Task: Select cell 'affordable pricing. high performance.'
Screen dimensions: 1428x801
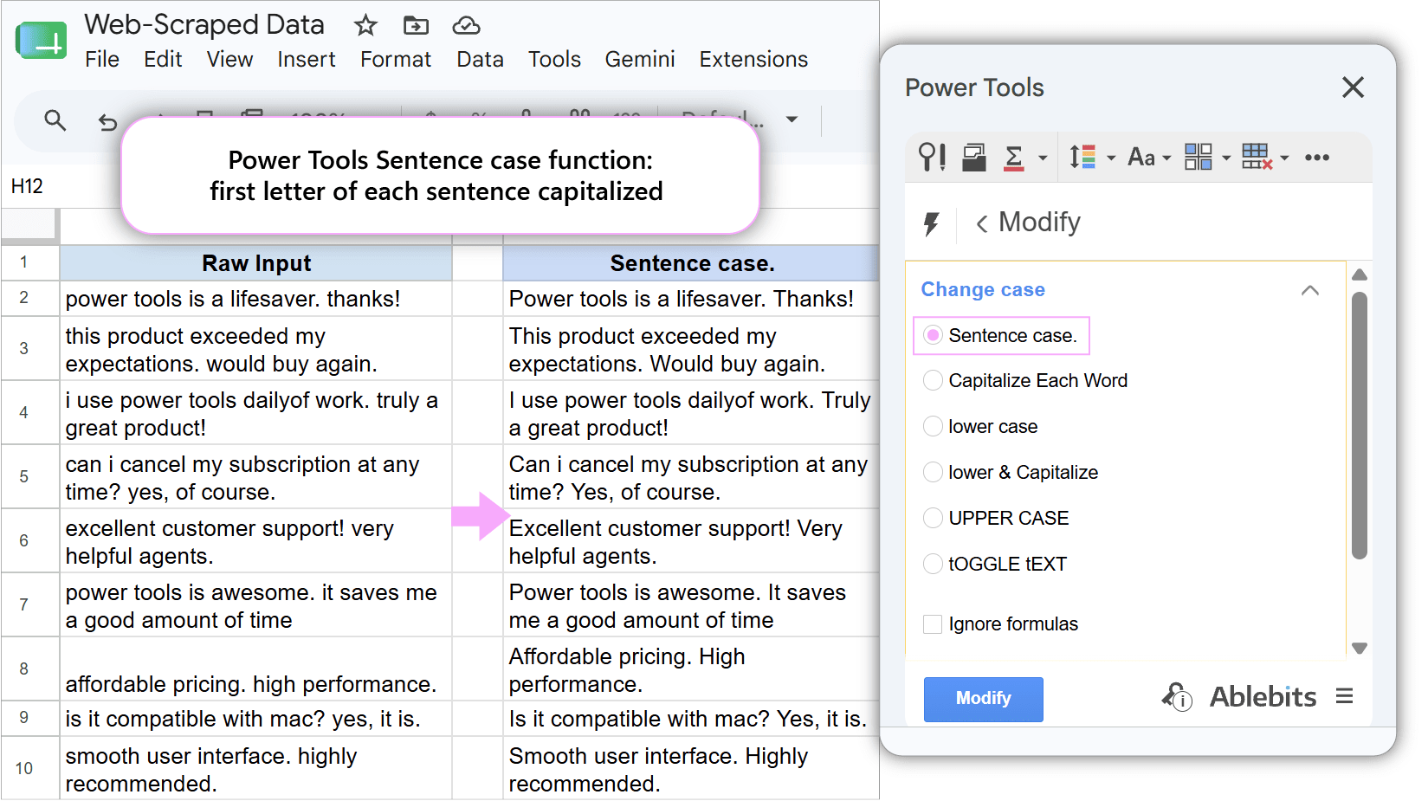Action: (256, 669)
